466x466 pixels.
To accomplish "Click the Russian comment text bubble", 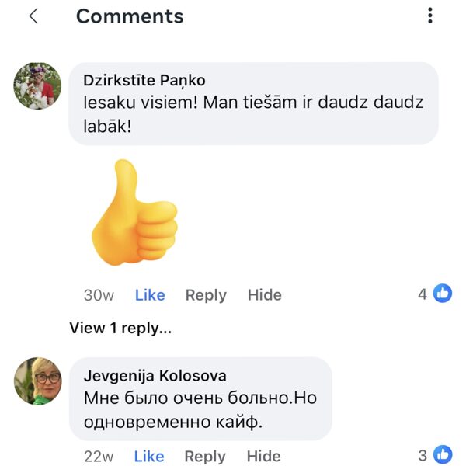I will (200, 409).
